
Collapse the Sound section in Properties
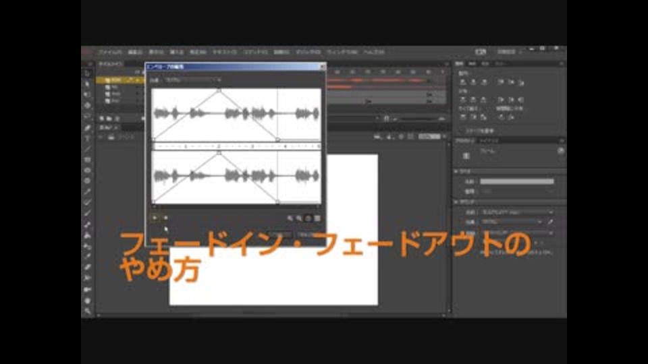tap(457, 202)
